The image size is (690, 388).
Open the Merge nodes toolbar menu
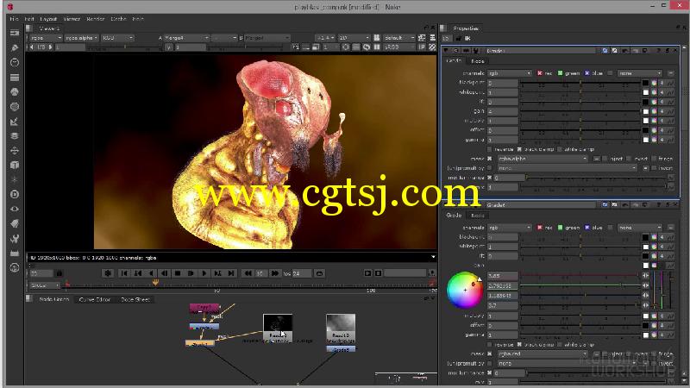click(15, 136)
